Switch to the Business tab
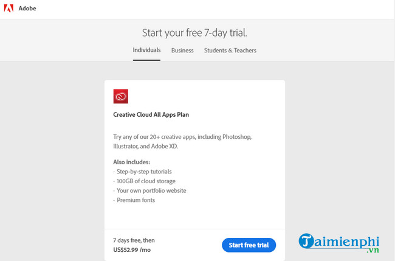Screen dimensions: 395x261 [182, 50]
